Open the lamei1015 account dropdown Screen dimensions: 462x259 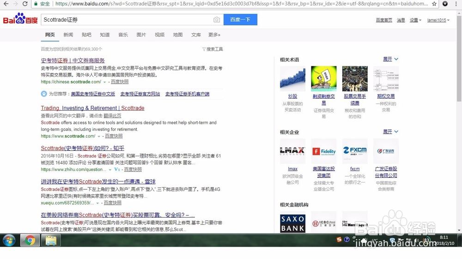438,20
